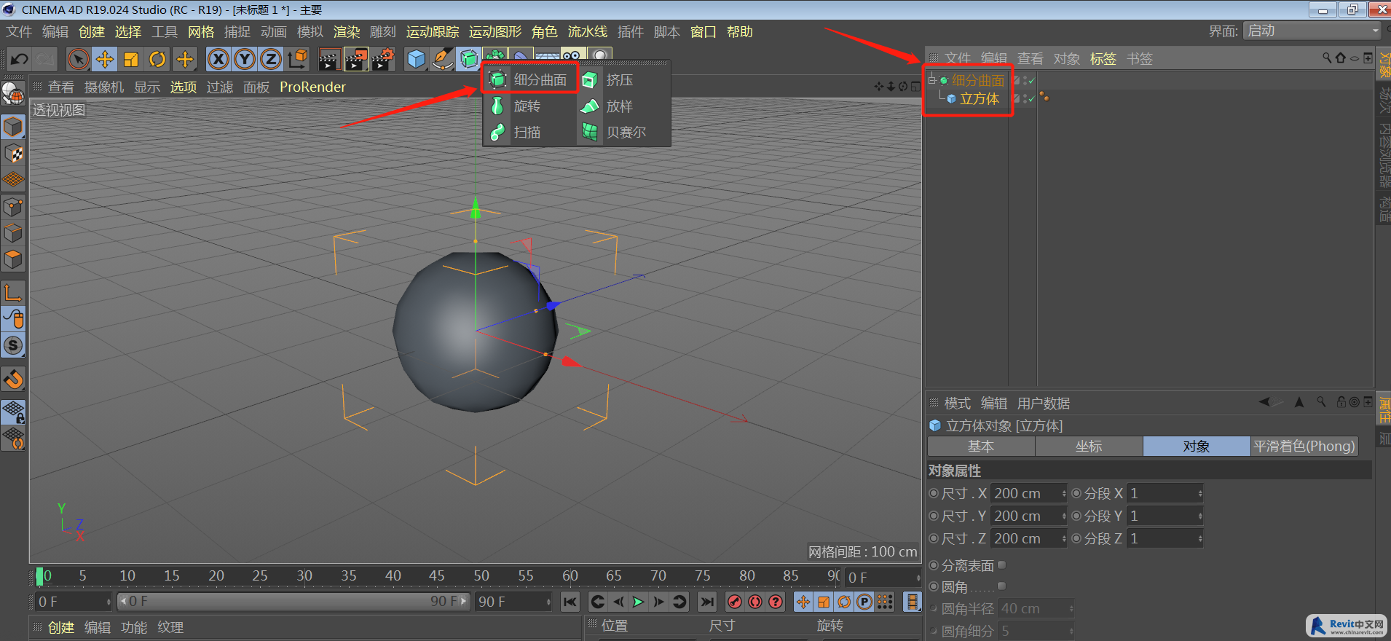1391x641 pixels.
Task: Click the 分段 Z stepper arrows
Action: pyautogui.click(x=1200, y=538)
